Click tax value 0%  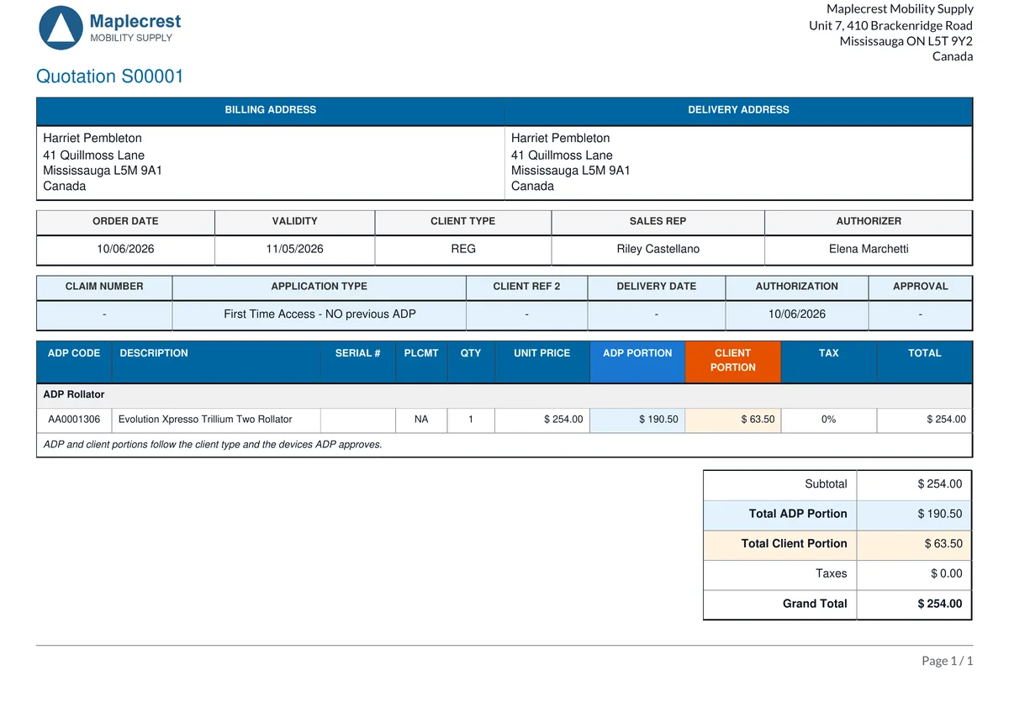coord(829,420)
